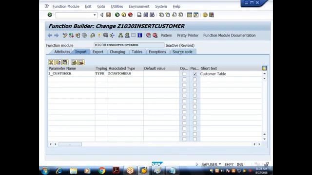Click the First Page icon

pos(161,15)
